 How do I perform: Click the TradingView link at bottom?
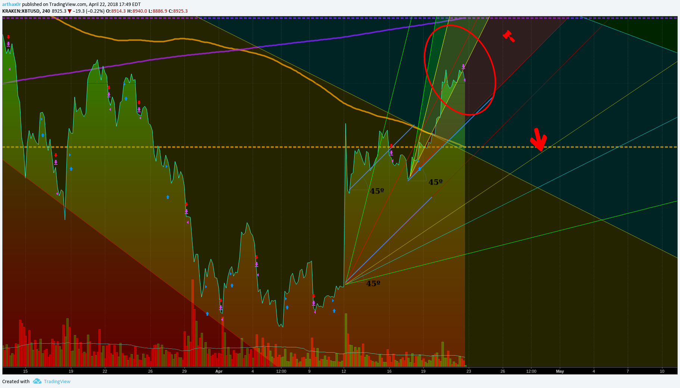pyautogui.click(x=57, y=381)
